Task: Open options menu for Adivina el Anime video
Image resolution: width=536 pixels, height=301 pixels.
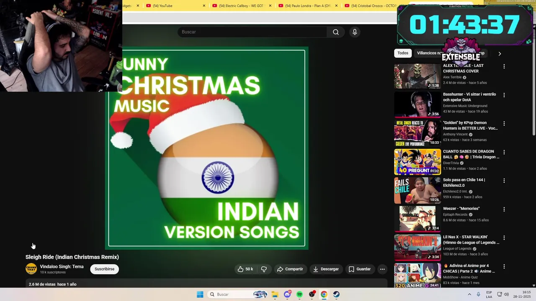Action: [504, 266]
